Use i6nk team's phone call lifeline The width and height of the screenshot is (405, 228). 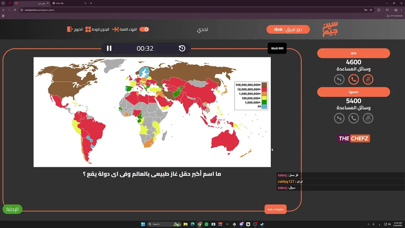(x=353, y=79)
